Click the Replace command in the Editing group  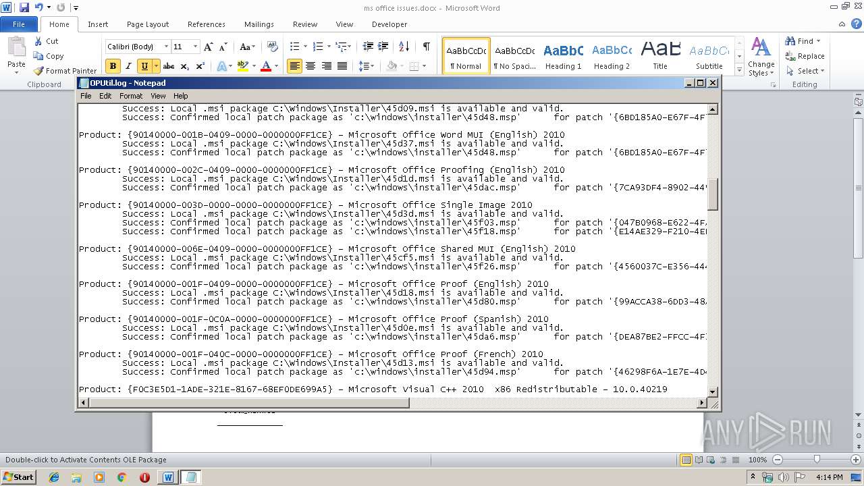(x=805, y=56)
